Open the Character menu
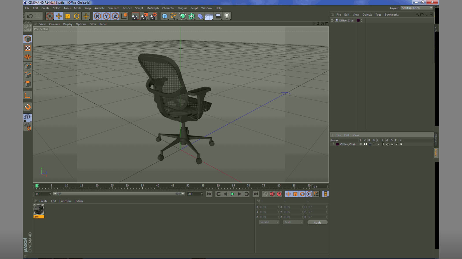 pos(168,8)
